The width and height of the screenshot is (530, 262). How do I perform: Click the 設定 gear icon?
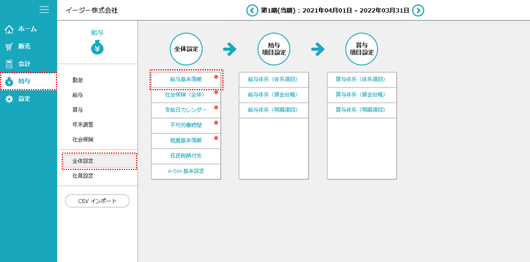click(9, 99)
